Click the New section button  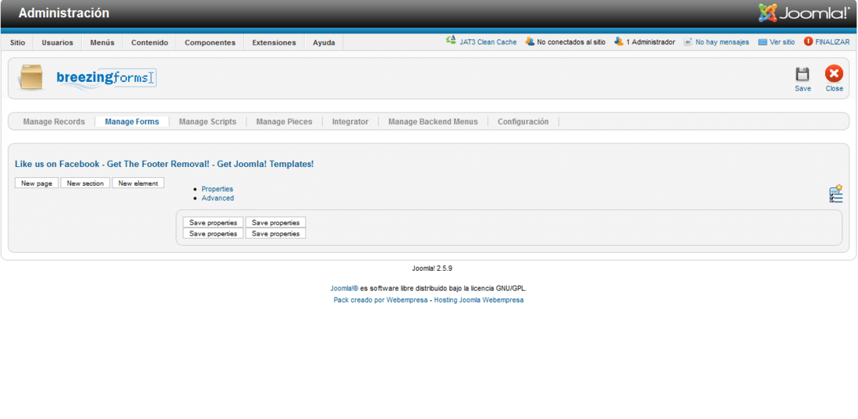point(85,183)
